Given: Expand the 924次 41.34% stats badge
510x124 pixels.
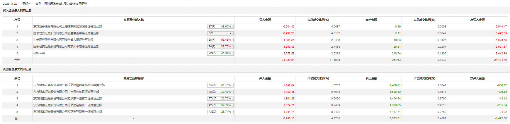Looking at the screenshot, I should pos(220,53).
